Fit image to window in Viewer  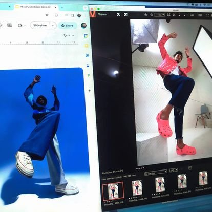[x=168, y=15]
